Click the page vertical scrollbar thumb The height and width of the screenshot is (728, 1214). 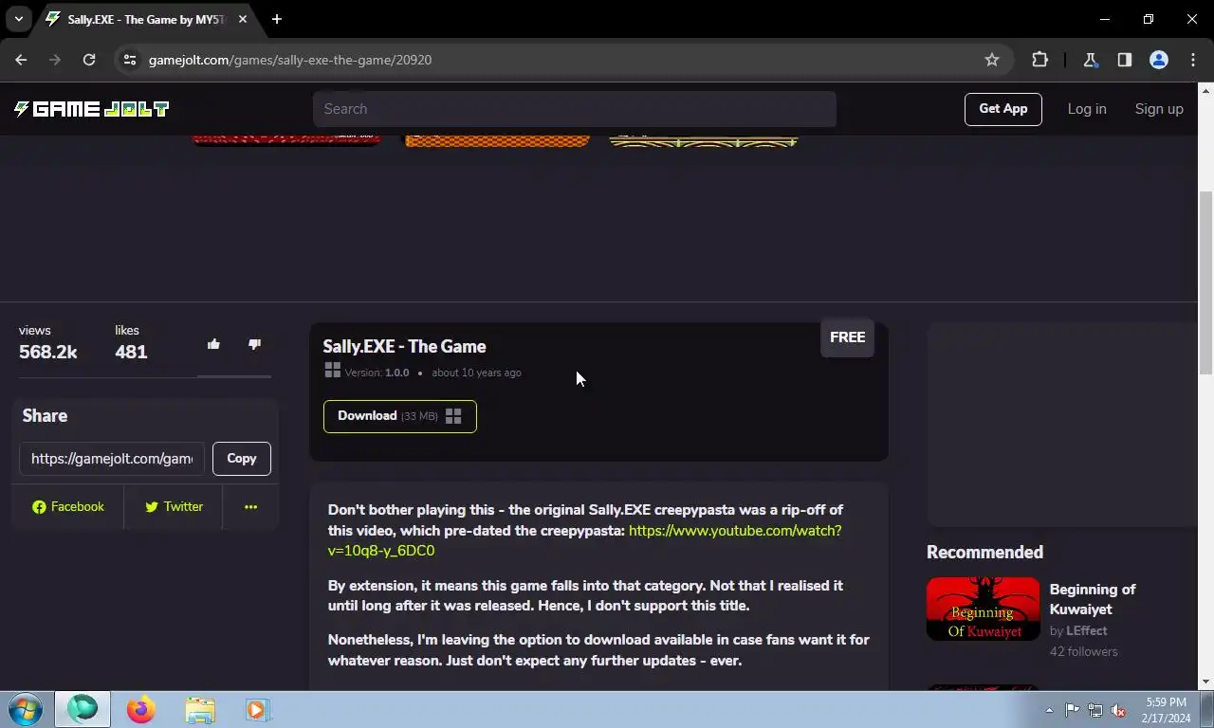[x=1205, y=282]
